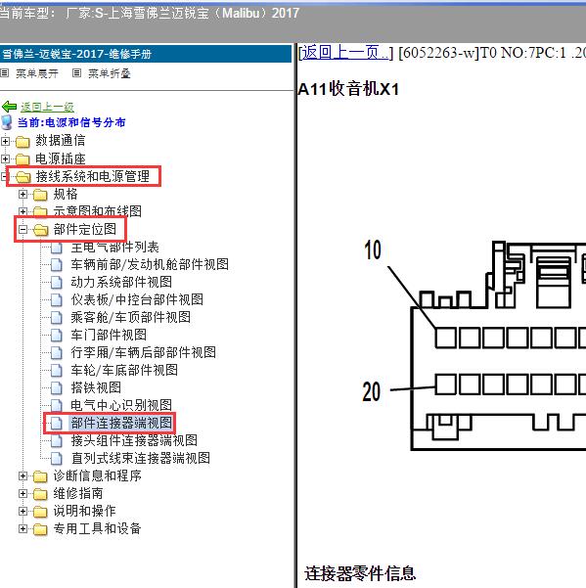This screenshot has width=586, height=588.
Task: Click the page icon of 车辆前部/发动机舱部件视图
Action: pyautogui.click(x=56, y=265)
